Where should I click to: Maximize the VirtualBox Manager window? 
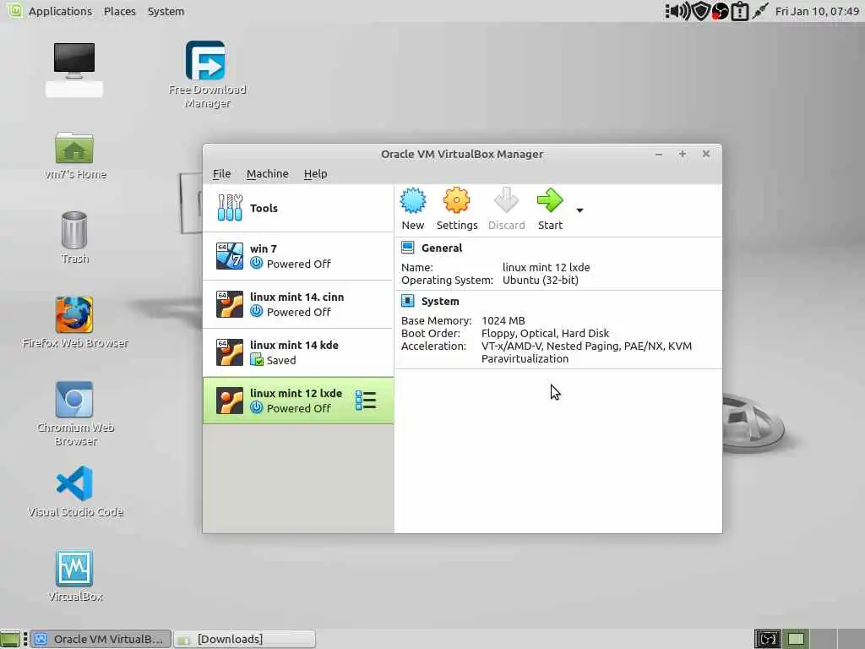click(x=683, y=154)
